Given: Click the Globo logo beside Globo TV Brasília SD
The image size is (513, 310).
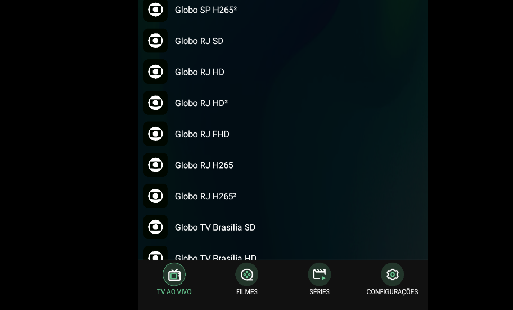Looking at the screenshot, I should click(x=156, y=227).
